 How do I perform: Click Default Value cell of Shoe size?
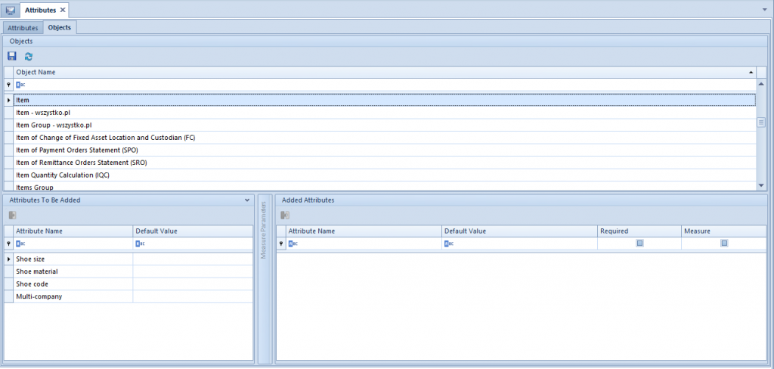193,259
